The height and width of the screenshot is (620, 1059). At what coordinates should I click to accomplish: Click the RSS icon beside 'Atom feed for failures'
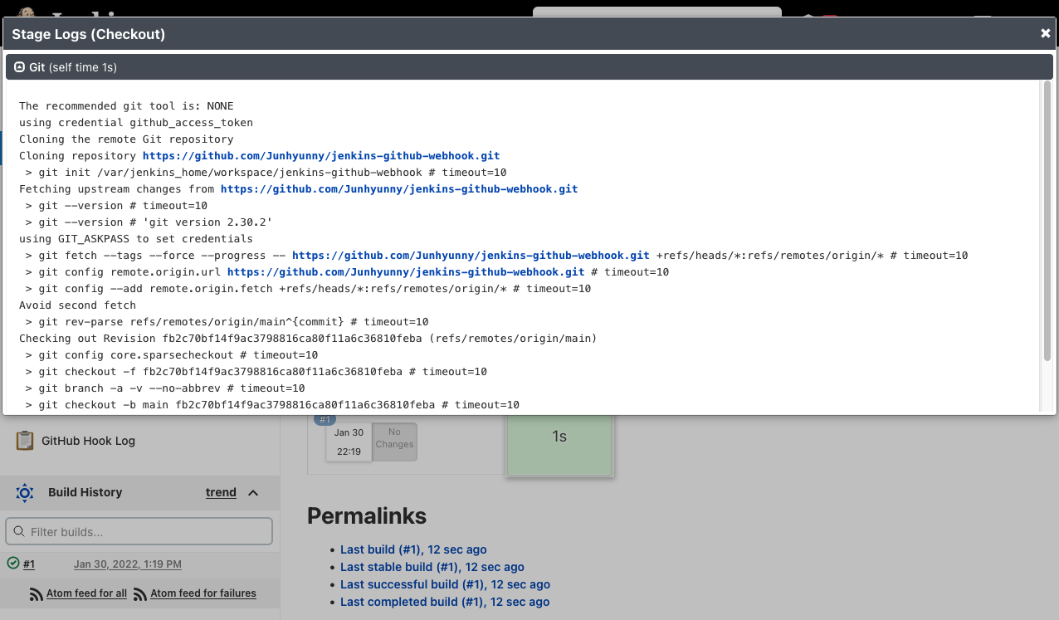point(140,593)
